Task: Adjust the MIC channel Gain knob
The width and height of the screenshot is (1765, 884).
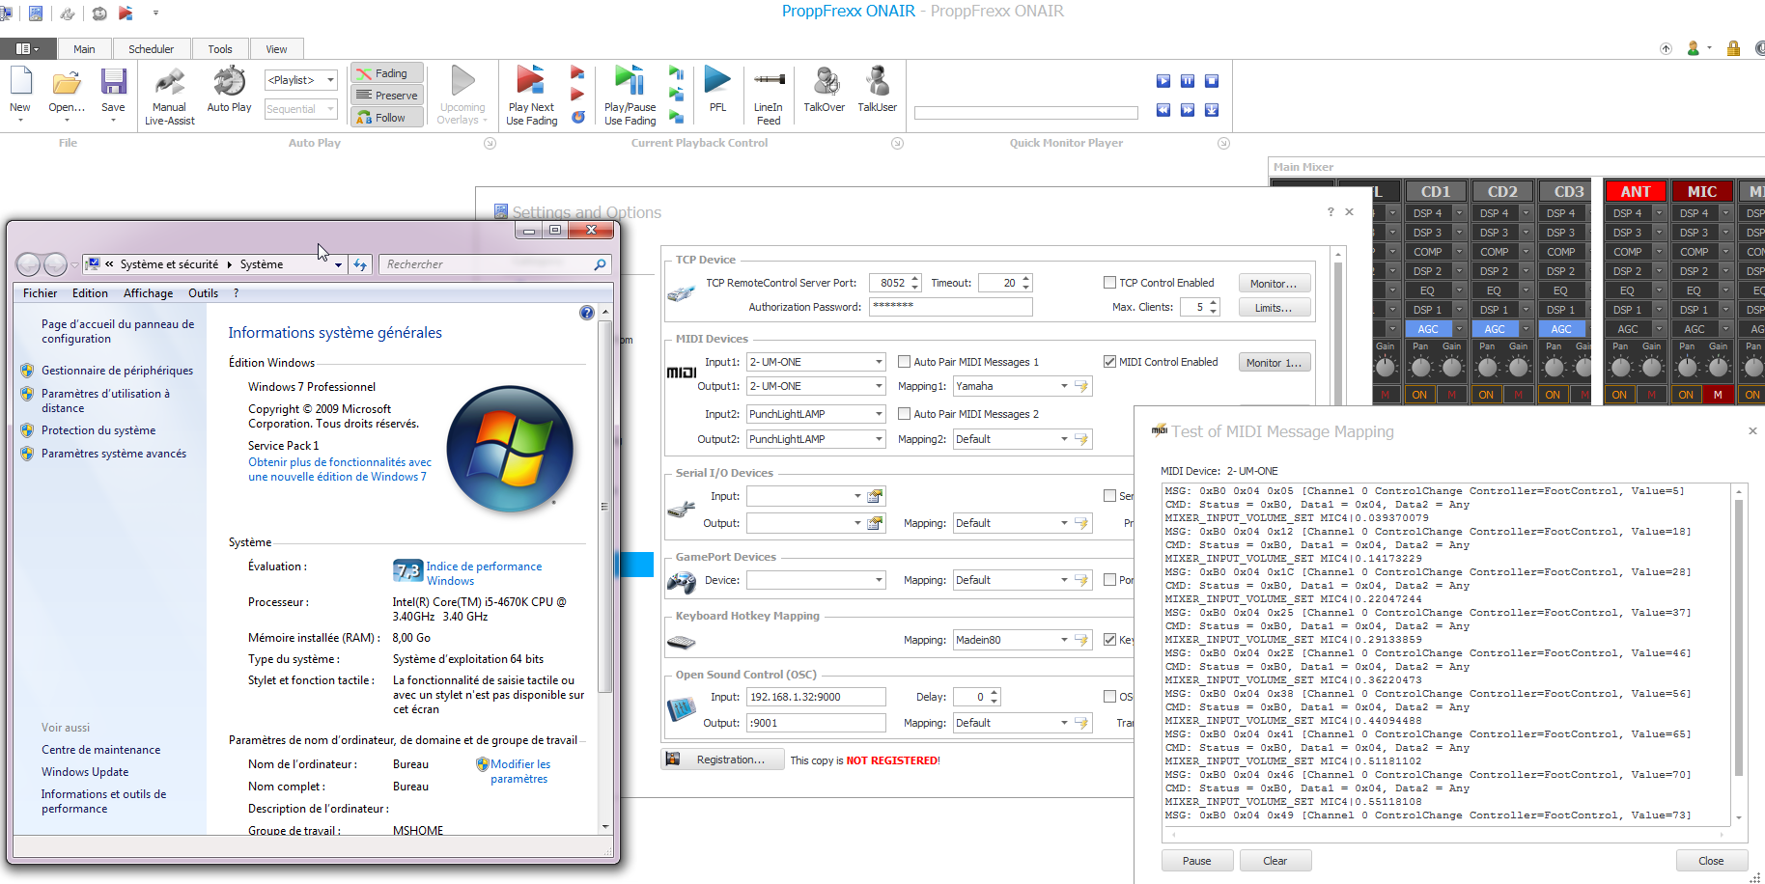Action: point(1719,367)
